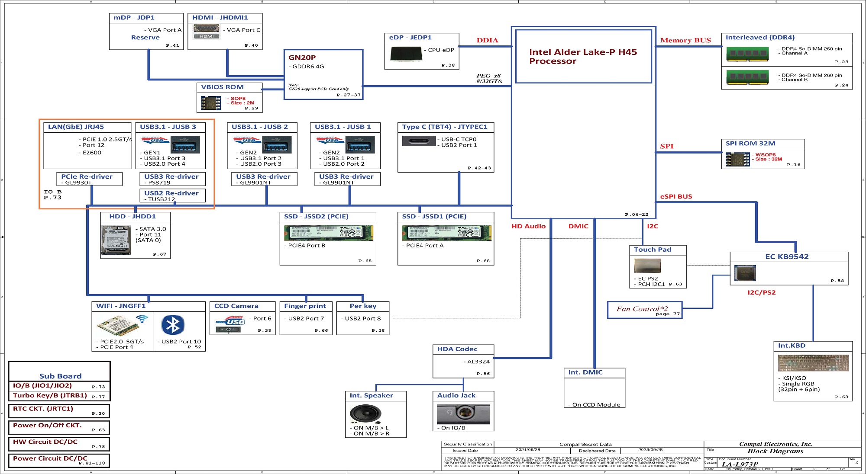Click the Finger print block header
The height and width of the screenshot is (474, 866).
[x=306, y=306]
